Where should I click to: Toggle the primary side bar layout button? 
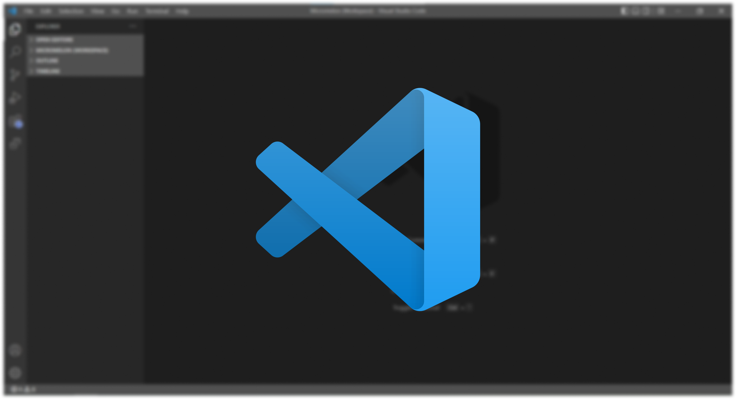point(624,11)
